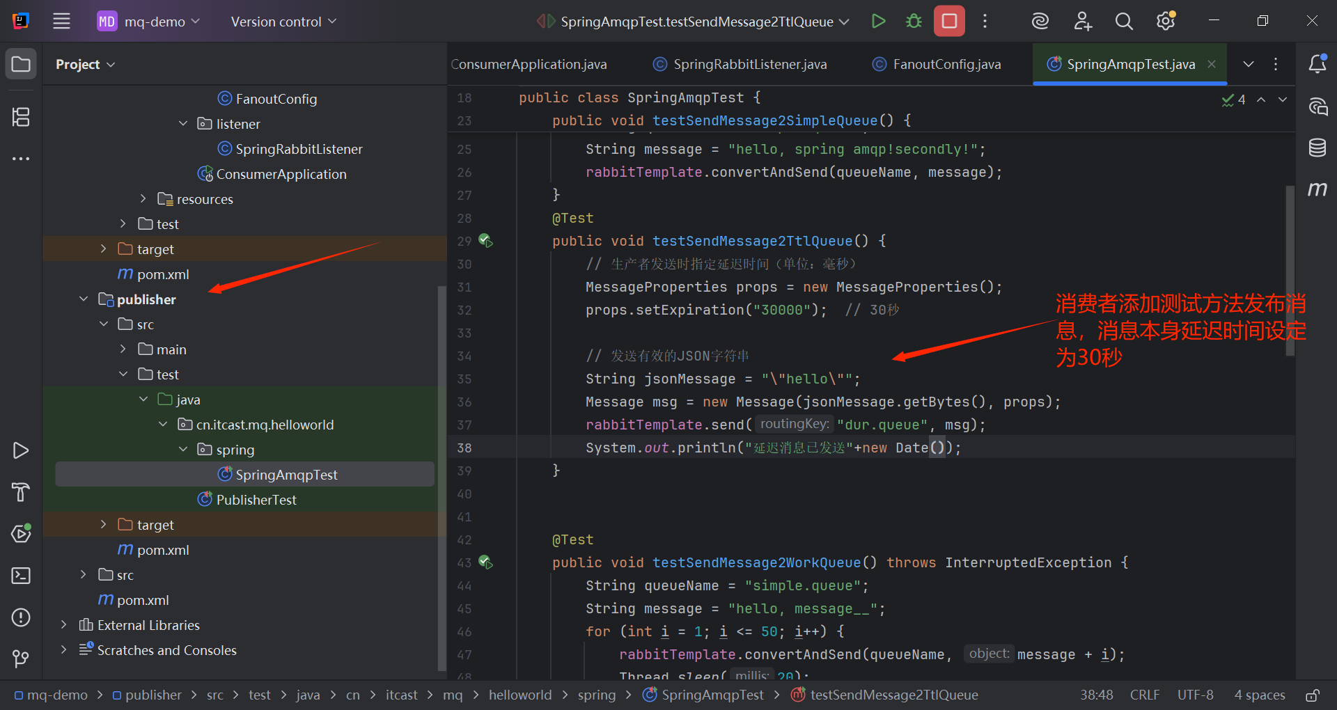Open the Terminal tool window
This screenshot has width=1337, height=710.
coord(21,576)
